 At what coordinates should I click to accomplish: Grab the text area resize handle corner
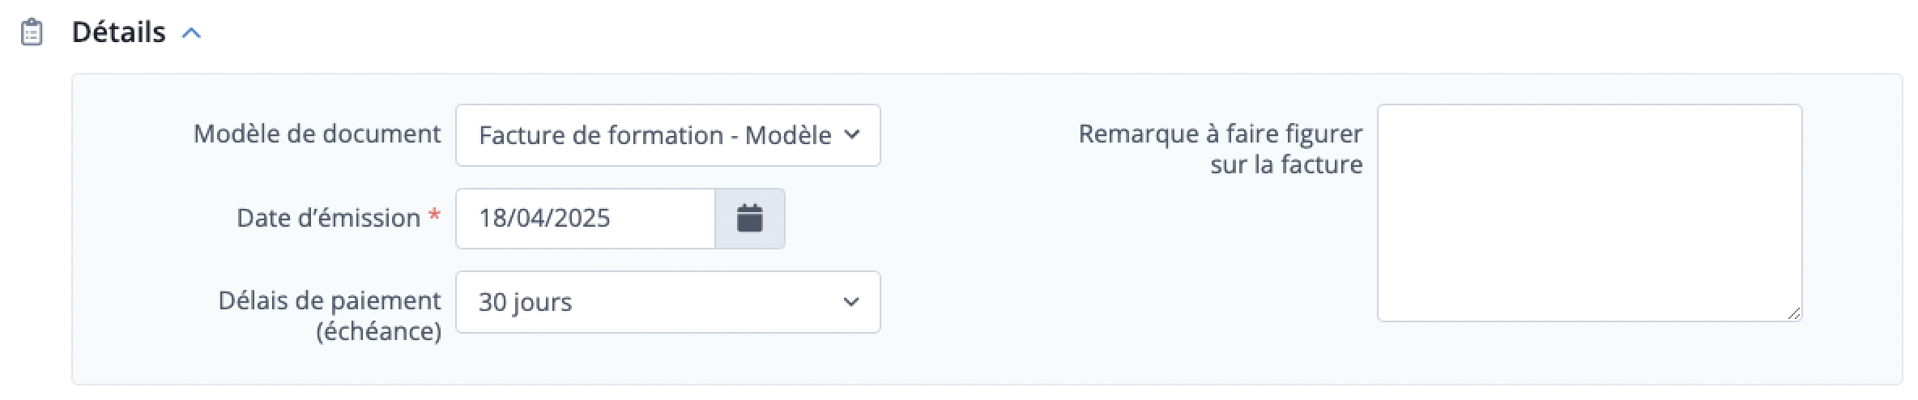coord(1793,313)
